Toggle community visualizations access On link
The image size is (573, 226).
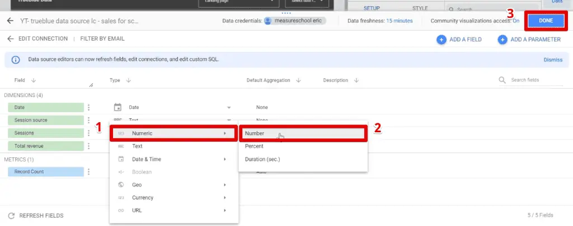(516, 21)
